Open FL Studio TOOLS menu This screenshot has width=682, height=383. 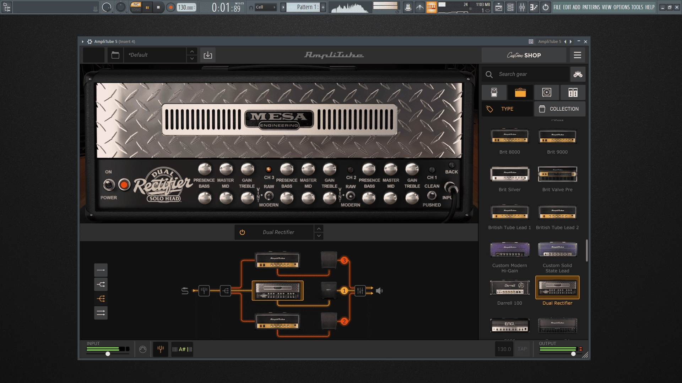click(637, 7)
